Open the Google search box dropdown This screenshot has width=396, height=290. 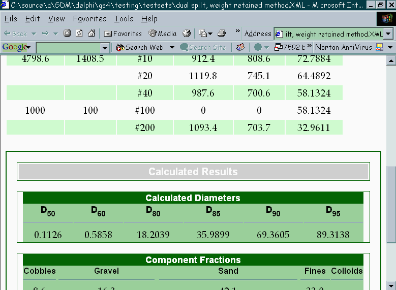pos(105,48)
